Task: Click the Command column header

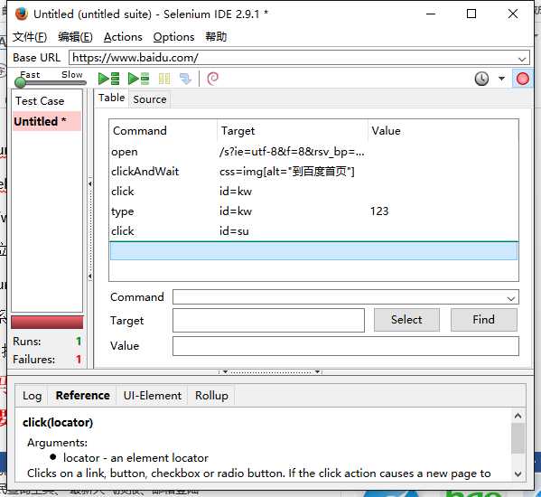Action: pyautogui.click(x=163, y=131)
